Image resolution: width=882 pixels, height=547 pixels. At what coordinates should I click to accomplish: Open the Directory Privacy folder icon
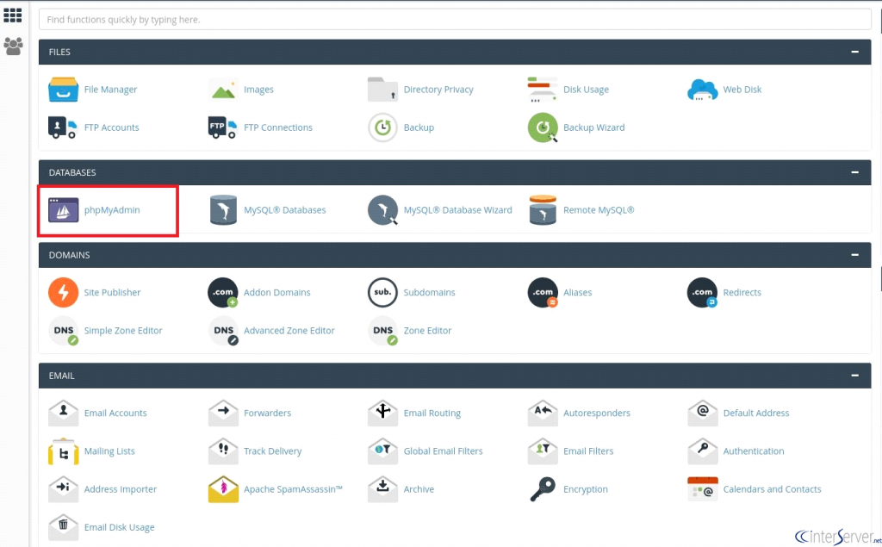point(382,90)
